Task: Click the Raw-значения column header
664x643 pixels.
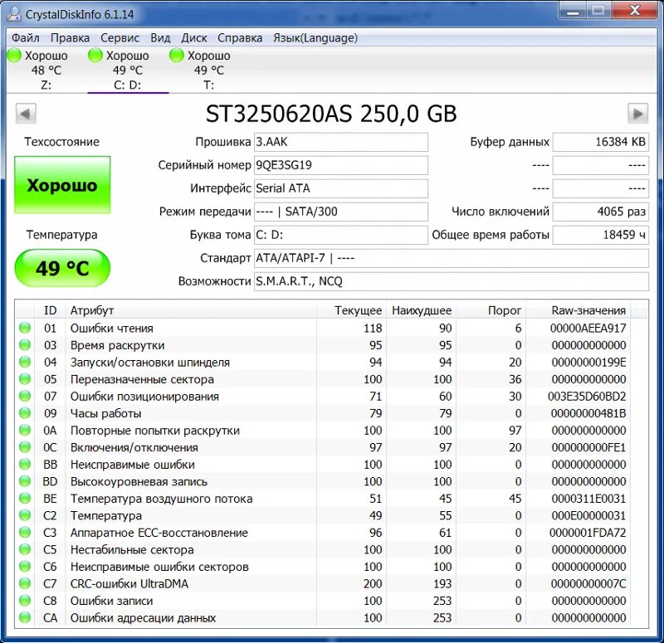Action: tap(578, 310)
